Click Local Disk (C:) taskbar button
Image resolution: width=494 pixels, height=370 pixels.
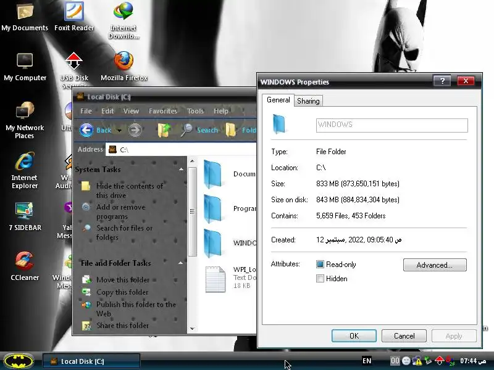pyautogui.click(x=91, y=361)
